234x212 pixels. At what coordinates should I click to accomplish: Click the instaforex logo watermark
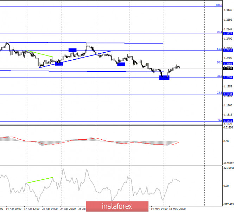tap(117, 205)
